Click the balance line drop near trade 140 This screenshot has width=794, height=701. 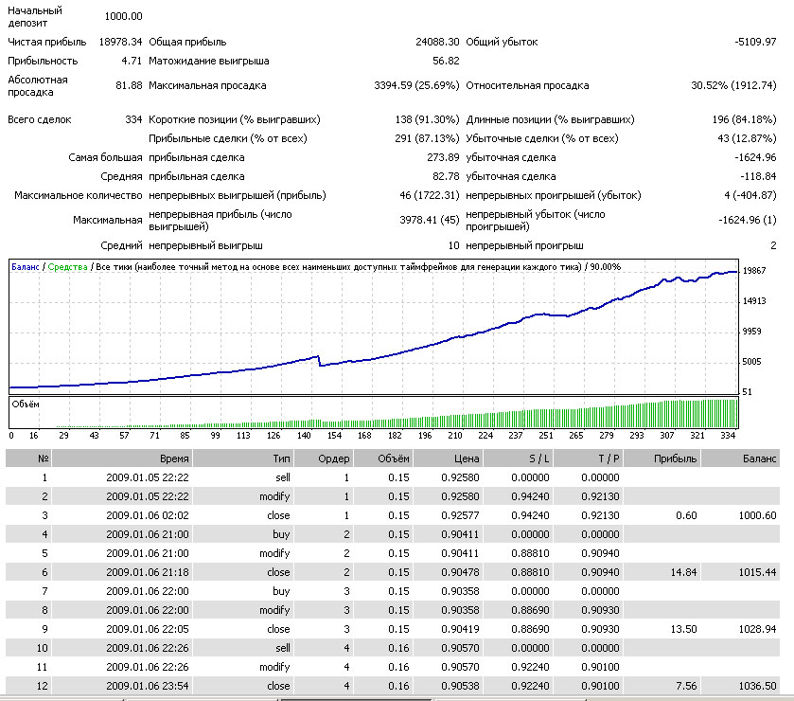point(319,360)
